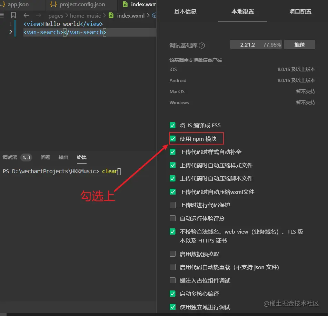Click the {..} icon on the project.config.json tab
The height and width of the screenshot is (316, 328).
(x=53, y=4)
